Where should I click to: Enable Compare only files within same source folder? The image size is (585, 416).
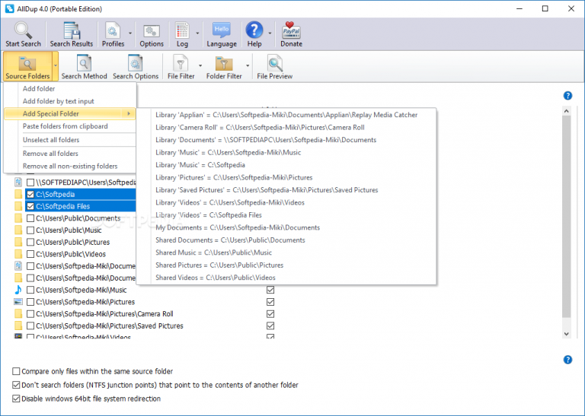click(16, 371)
